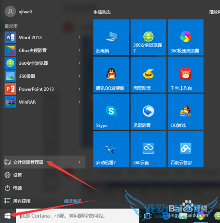Screen dimensions: 220x223
Task: Open 设置 from the Start menu
Action: tap(13, 175)
